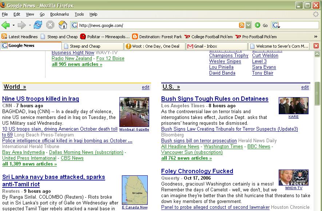Close the current tab with red X
This screenshot has width=322, height=211.
tap(316, 46)
